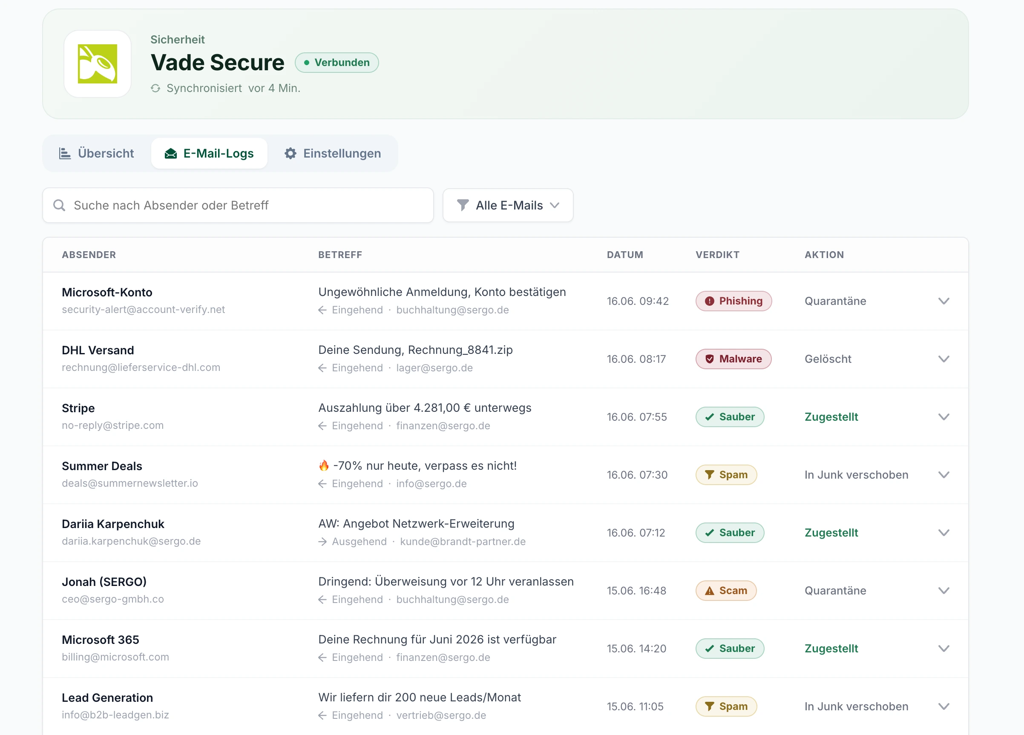
Task: Expand the Microsoft-Konto phishing row
Action: (x=943, y=301)
